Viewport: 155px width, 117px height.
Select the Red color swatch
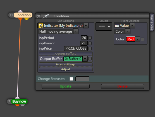tap(130, 39)
